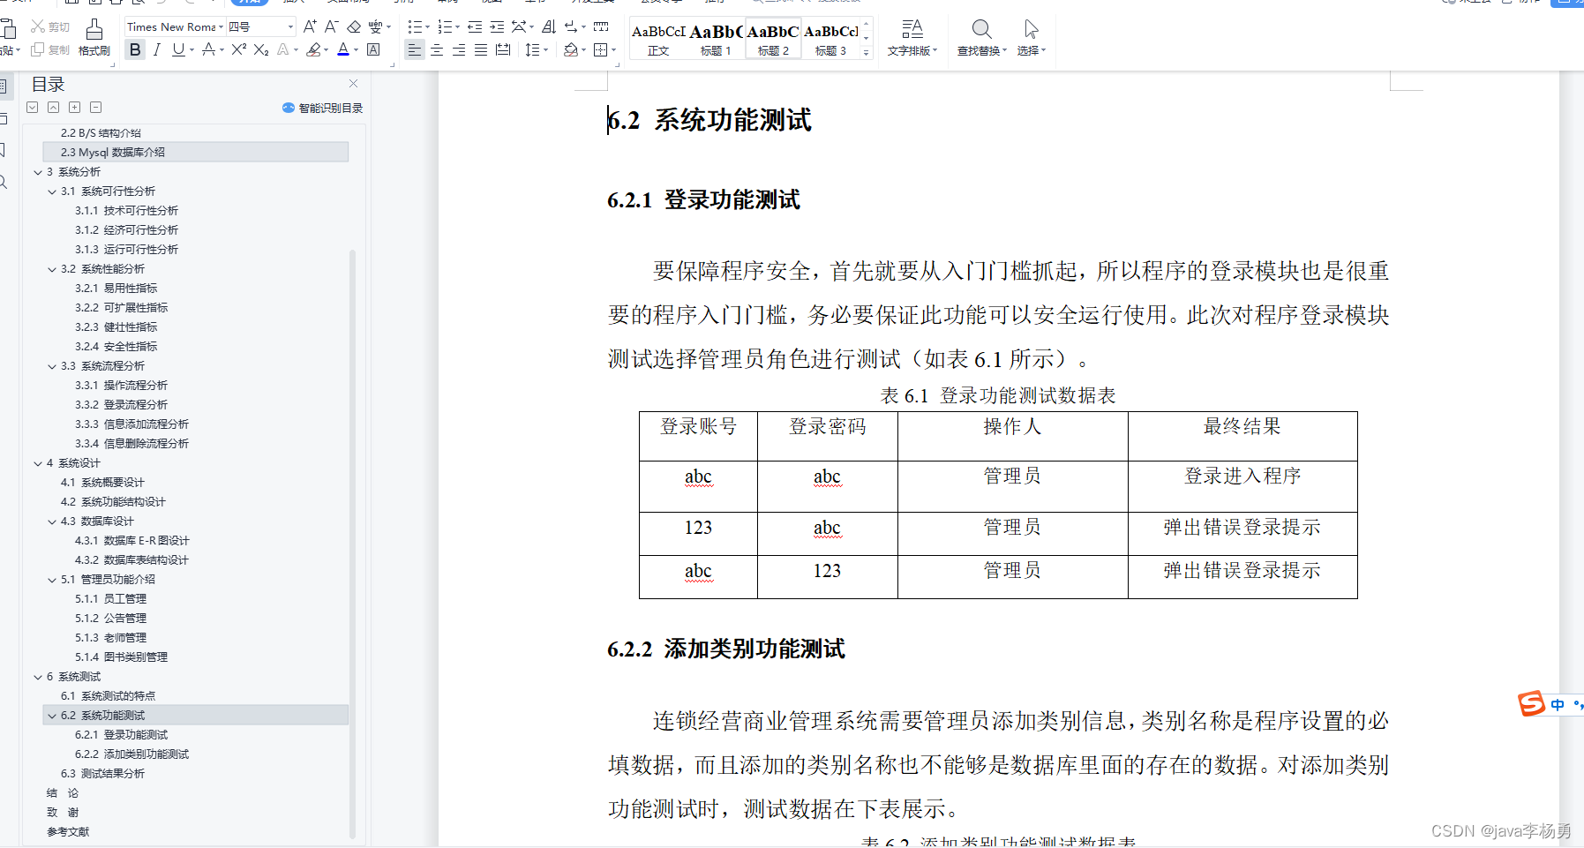The width and height of the screenshot is (1584, 848).
Task: Click the Format Painter (格式刷) brush
Action: [x=94, y=38]
